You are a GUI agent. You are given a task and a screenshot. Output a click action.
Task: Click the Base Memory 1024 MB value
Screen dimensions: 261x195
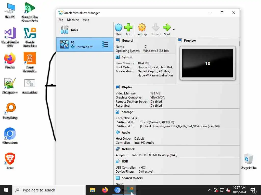point(143,63)
